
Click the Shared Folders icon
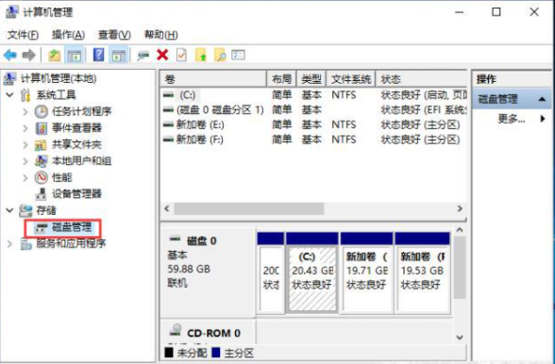click(41, 144)
